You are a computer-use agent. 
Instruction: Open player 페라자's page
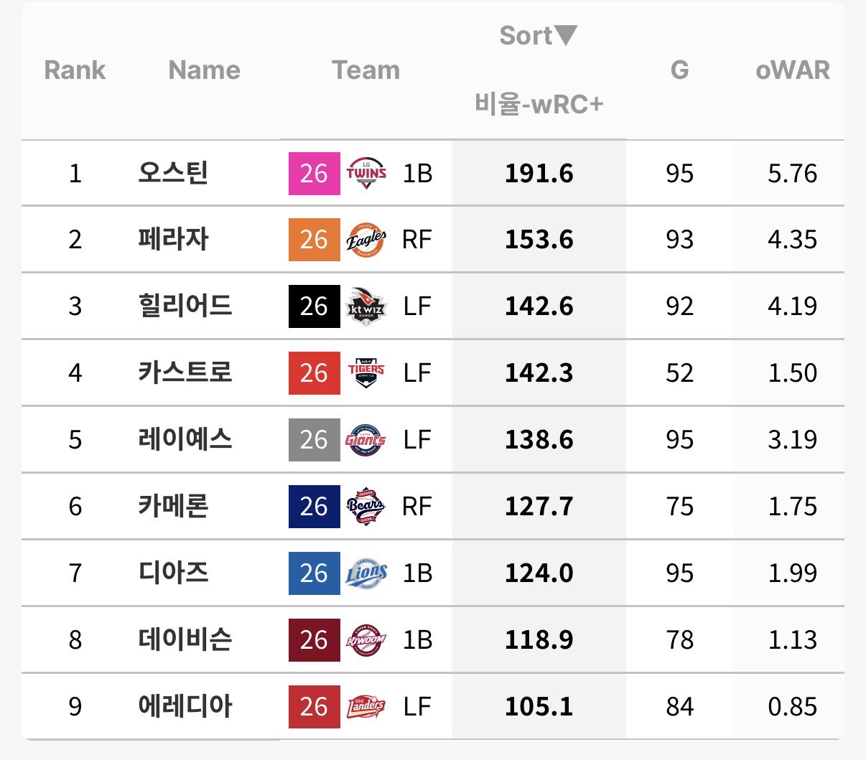pos(173,239)
